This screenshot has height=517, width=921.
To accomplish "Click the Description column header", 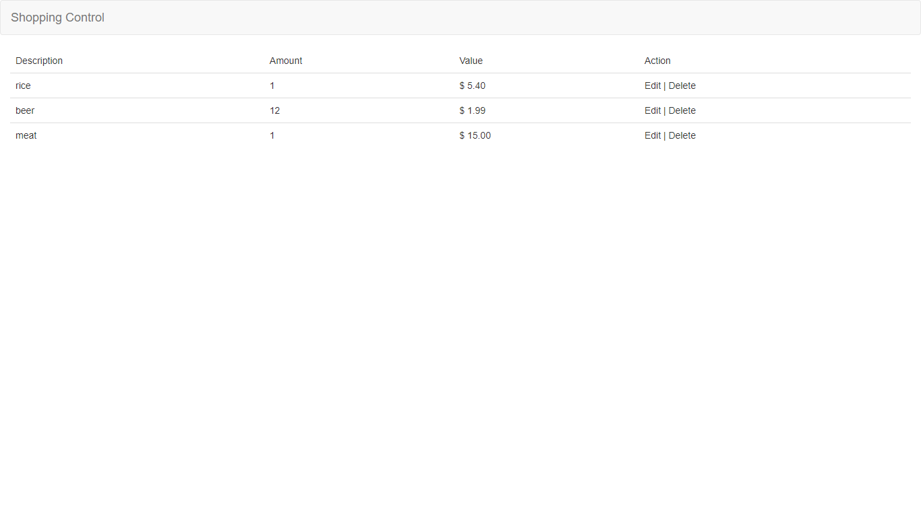I will pyautogui.click(x=39, y=61).
